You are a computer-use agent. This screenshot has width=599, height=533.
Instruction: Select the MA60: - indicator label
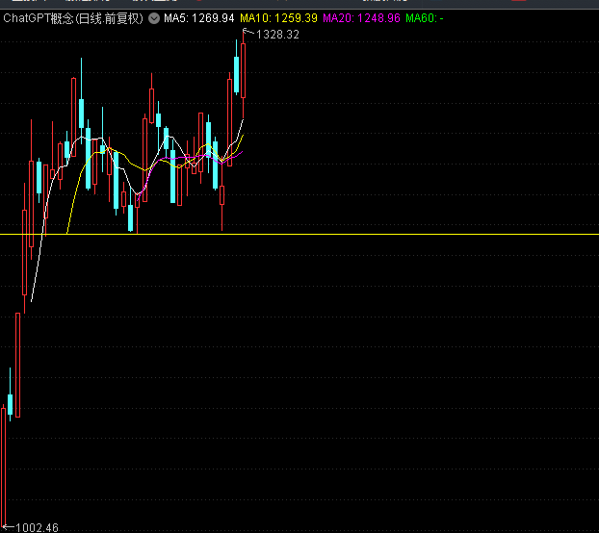pyautogui.click(x=425, y=18)
